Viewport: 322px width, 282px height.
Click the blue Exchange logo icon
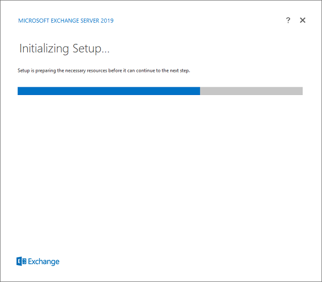coord(22,261)
